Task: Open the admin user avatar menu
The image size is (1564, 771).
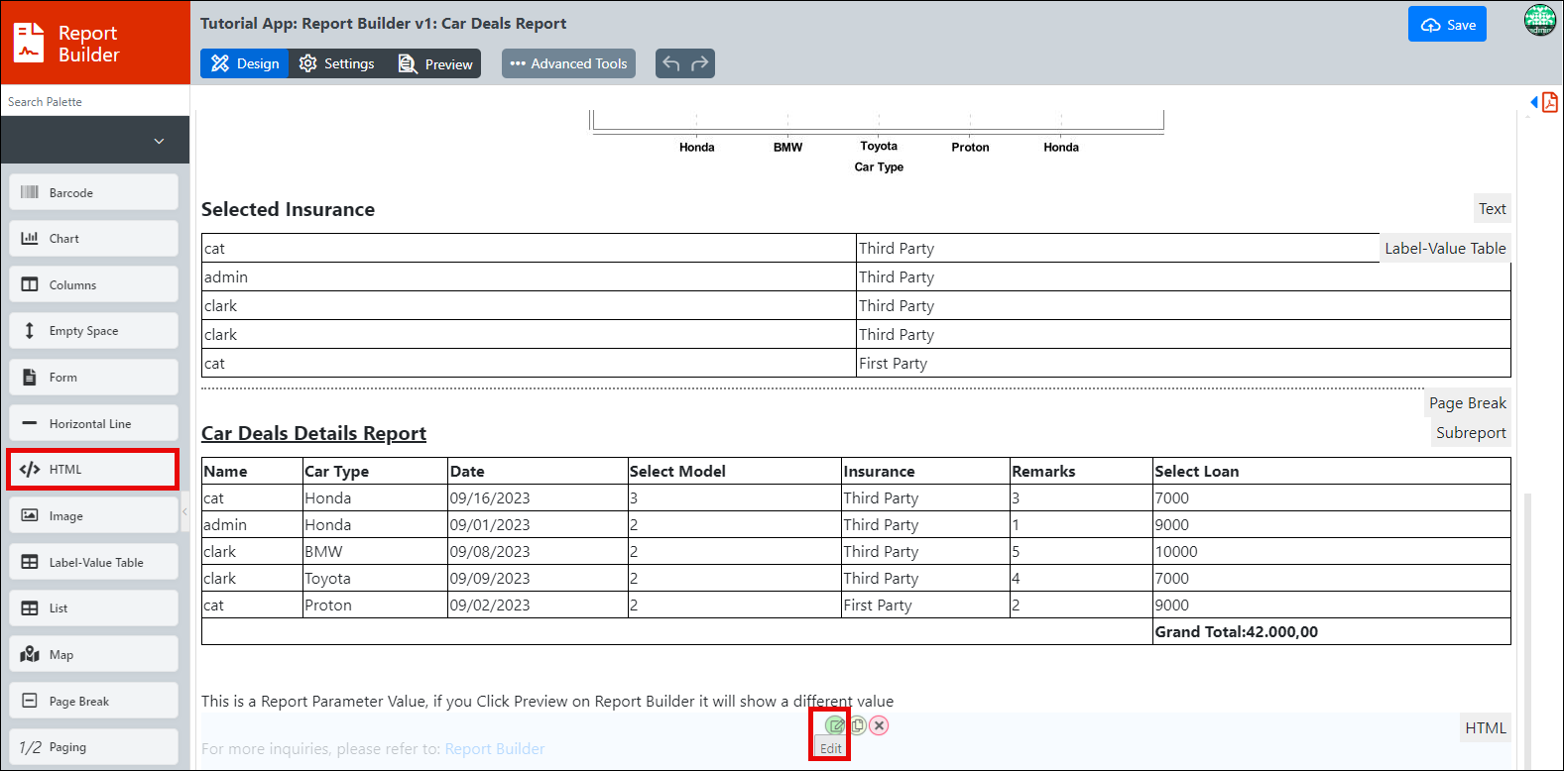Action: click(1540, 21)
